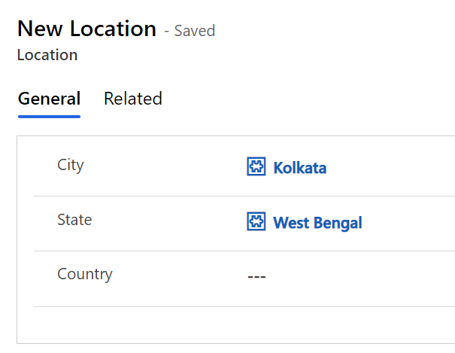Click the City field label

[x=71, y=165]
